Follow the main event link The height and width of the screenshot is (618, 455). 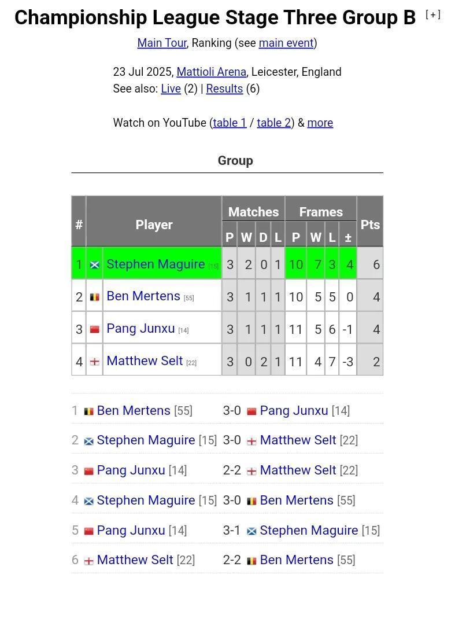click(x=286, y=43)
